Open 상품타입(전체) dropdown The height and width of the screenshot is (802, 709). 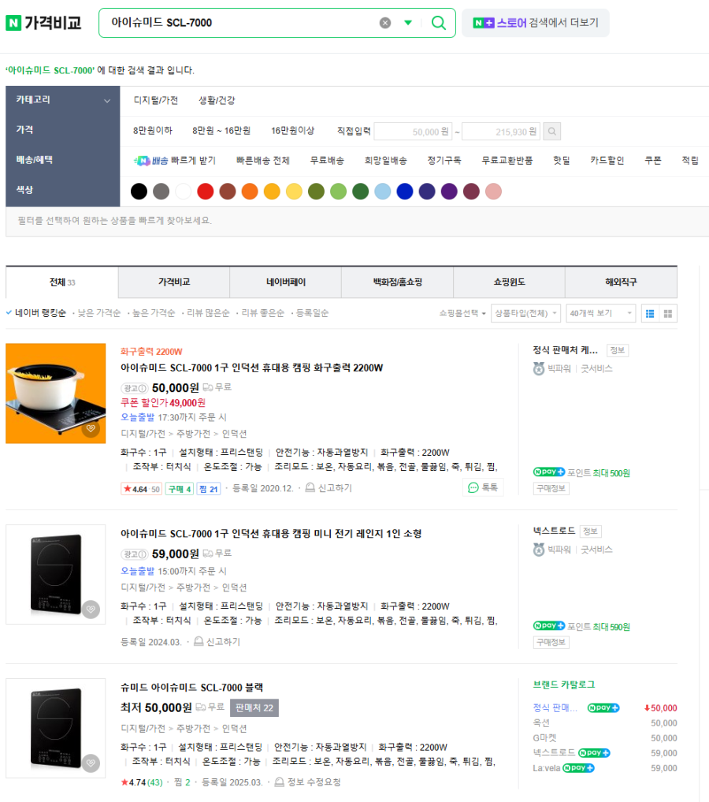point(525,313)
